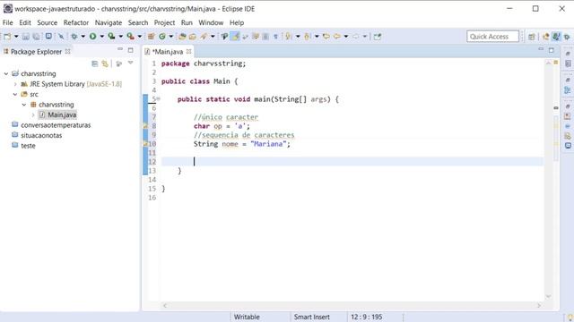Click the Open Perspective icon

pyautogui.click(x=532, y=37)
